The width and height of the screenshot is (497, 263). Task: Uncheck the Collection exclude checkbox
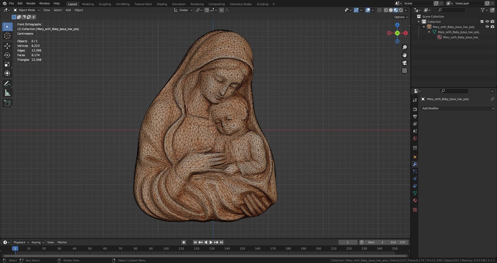pos(482,22)
